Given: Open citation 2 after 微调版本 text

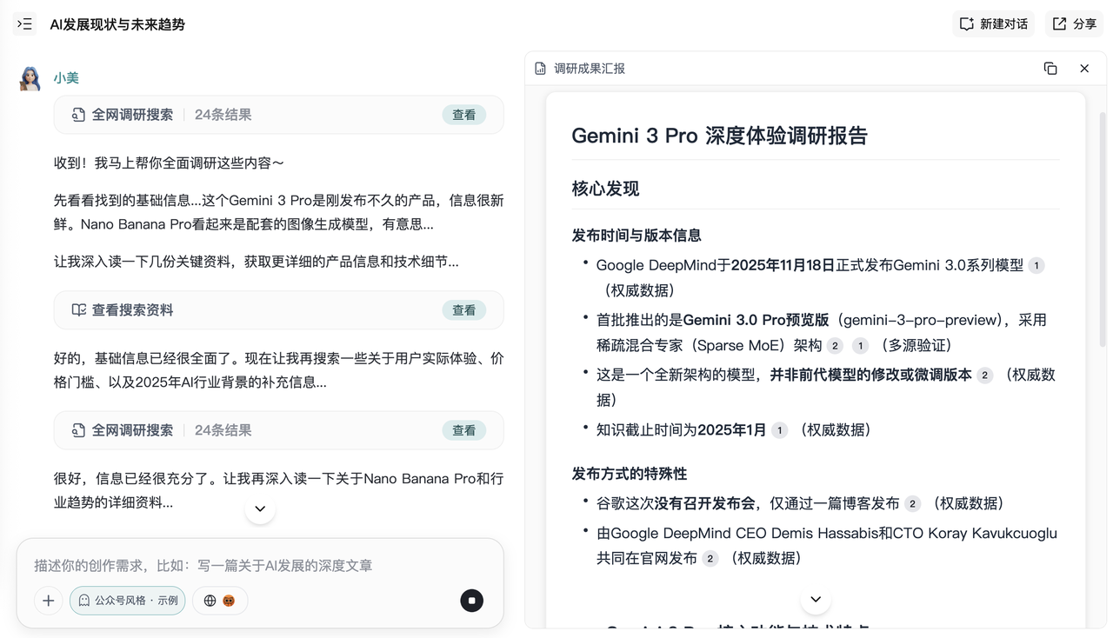Looking at the screenshot, I should coord(984,375).
